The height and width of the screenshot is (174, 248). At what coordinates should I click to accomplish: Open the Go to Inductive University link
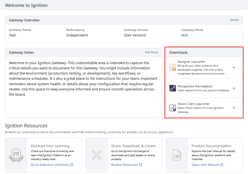pos(50,165)
